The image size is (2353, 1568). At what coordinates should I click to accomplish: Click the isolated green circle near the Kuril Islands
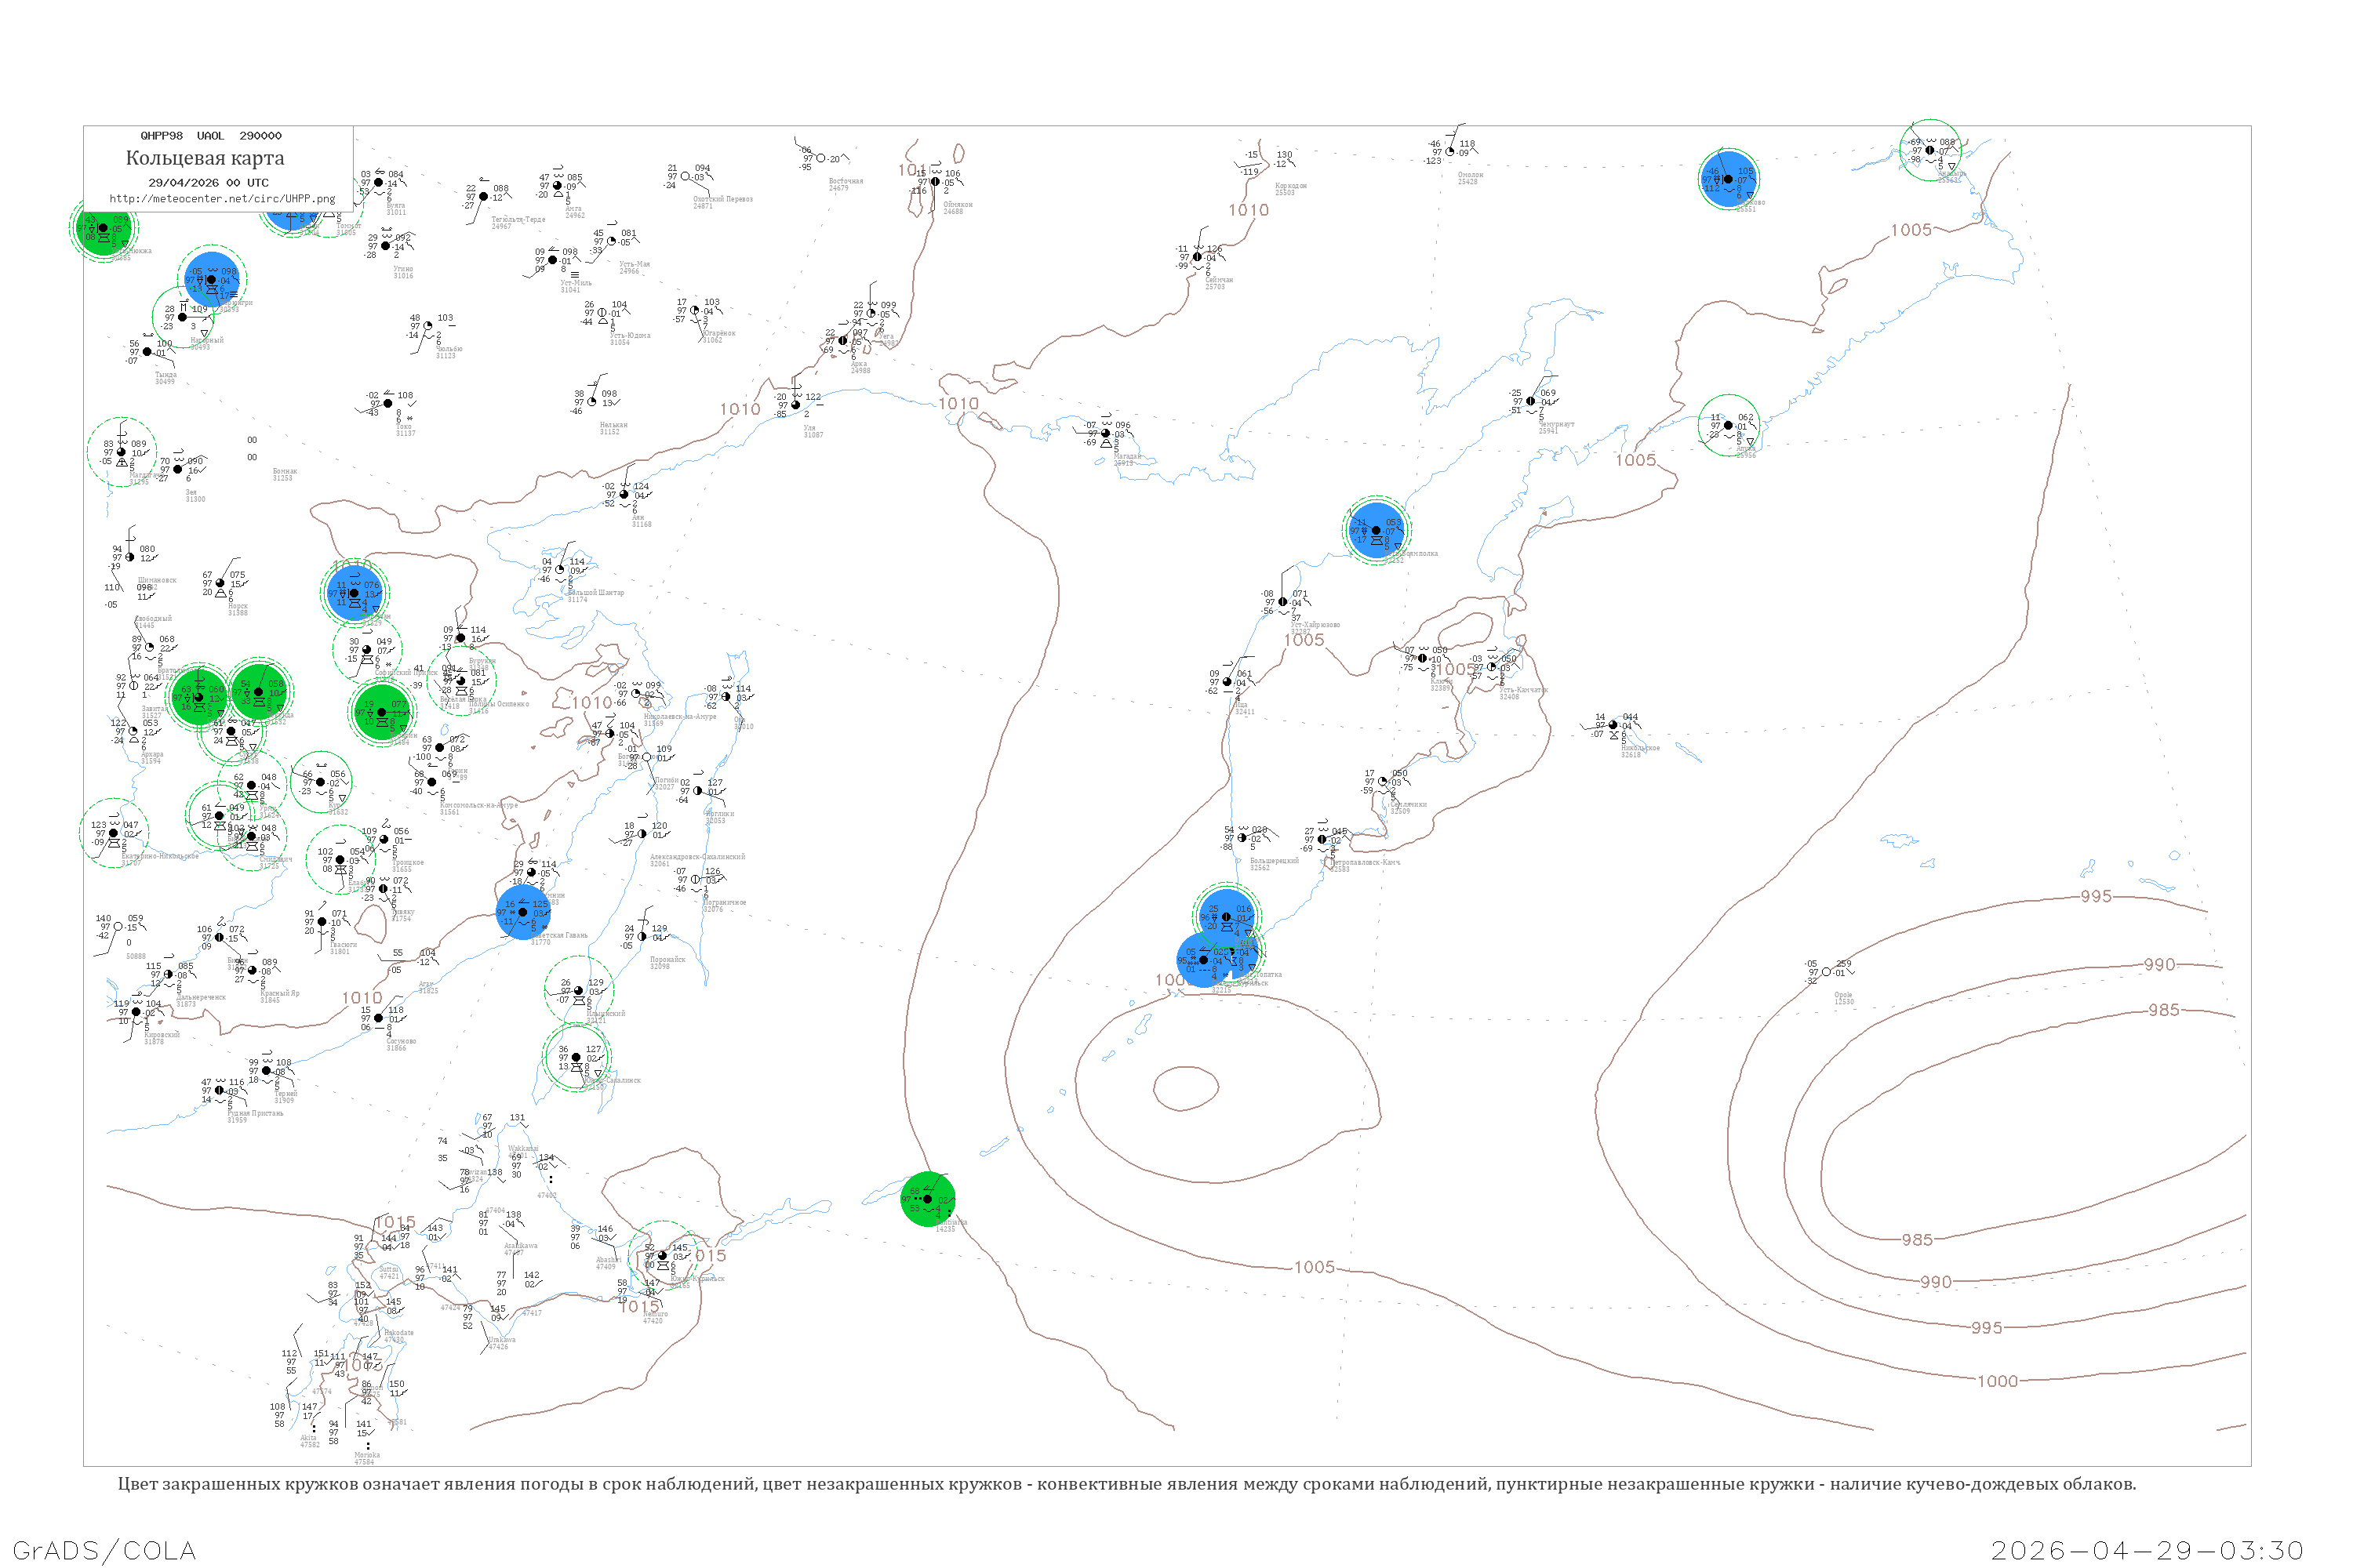tap(927, 1199)
